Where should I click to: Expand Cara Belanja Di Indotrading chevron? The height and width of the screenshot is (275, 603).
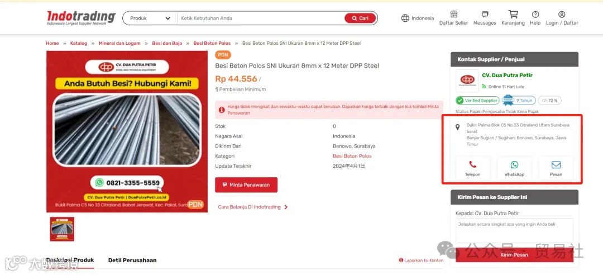286,207
